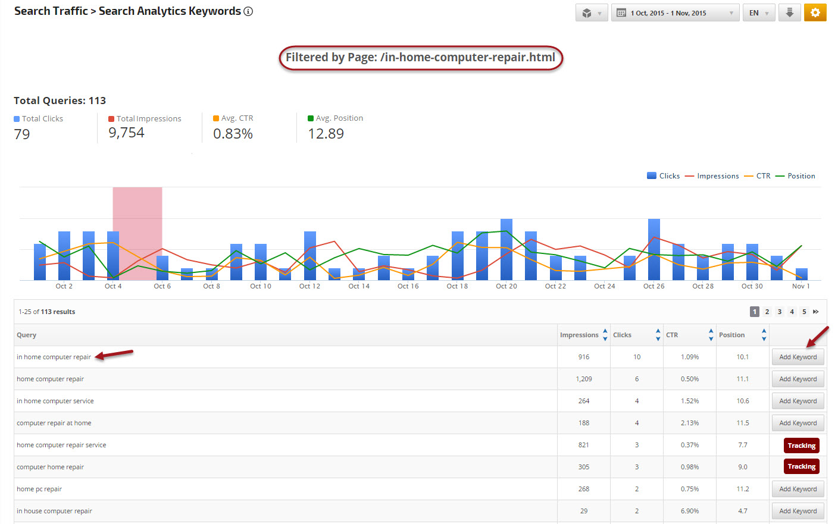Image resolution: width=838 pixels, height=524 pixels.
Task: Jump to results page 5
Action: coord(804,312)
